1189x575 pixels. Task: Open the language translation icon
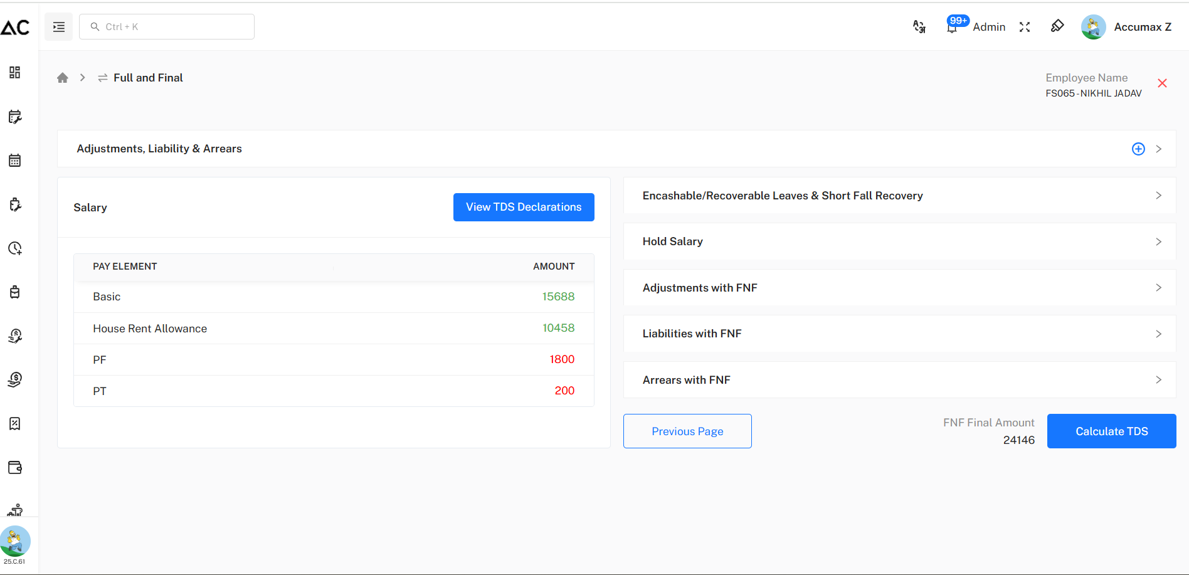point(919,26)
